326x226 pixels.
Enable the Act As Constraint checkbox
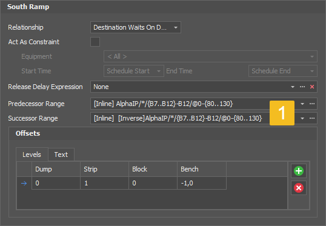click(x=95, y=42)
